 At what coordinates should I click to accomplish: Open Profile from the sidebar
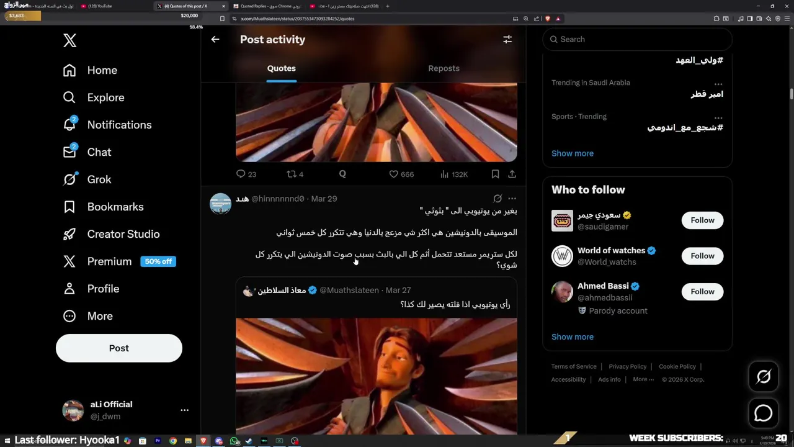(91, 289)
